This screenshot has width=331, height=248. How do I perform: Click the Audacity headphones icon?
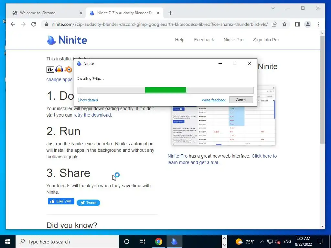pyautogui.click(x=59, y=69)
